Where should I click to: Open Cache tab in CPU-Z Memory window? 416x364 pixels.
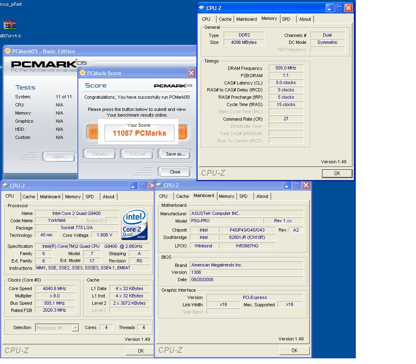point(225,19)
